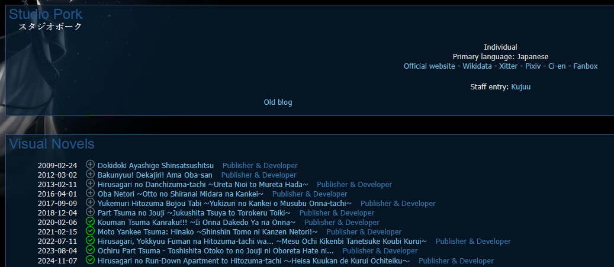Click Publisher & Developer for Kouman Tsuma Kanraku
This screenshot has height=267, width=614.
[x=342, y=223]
